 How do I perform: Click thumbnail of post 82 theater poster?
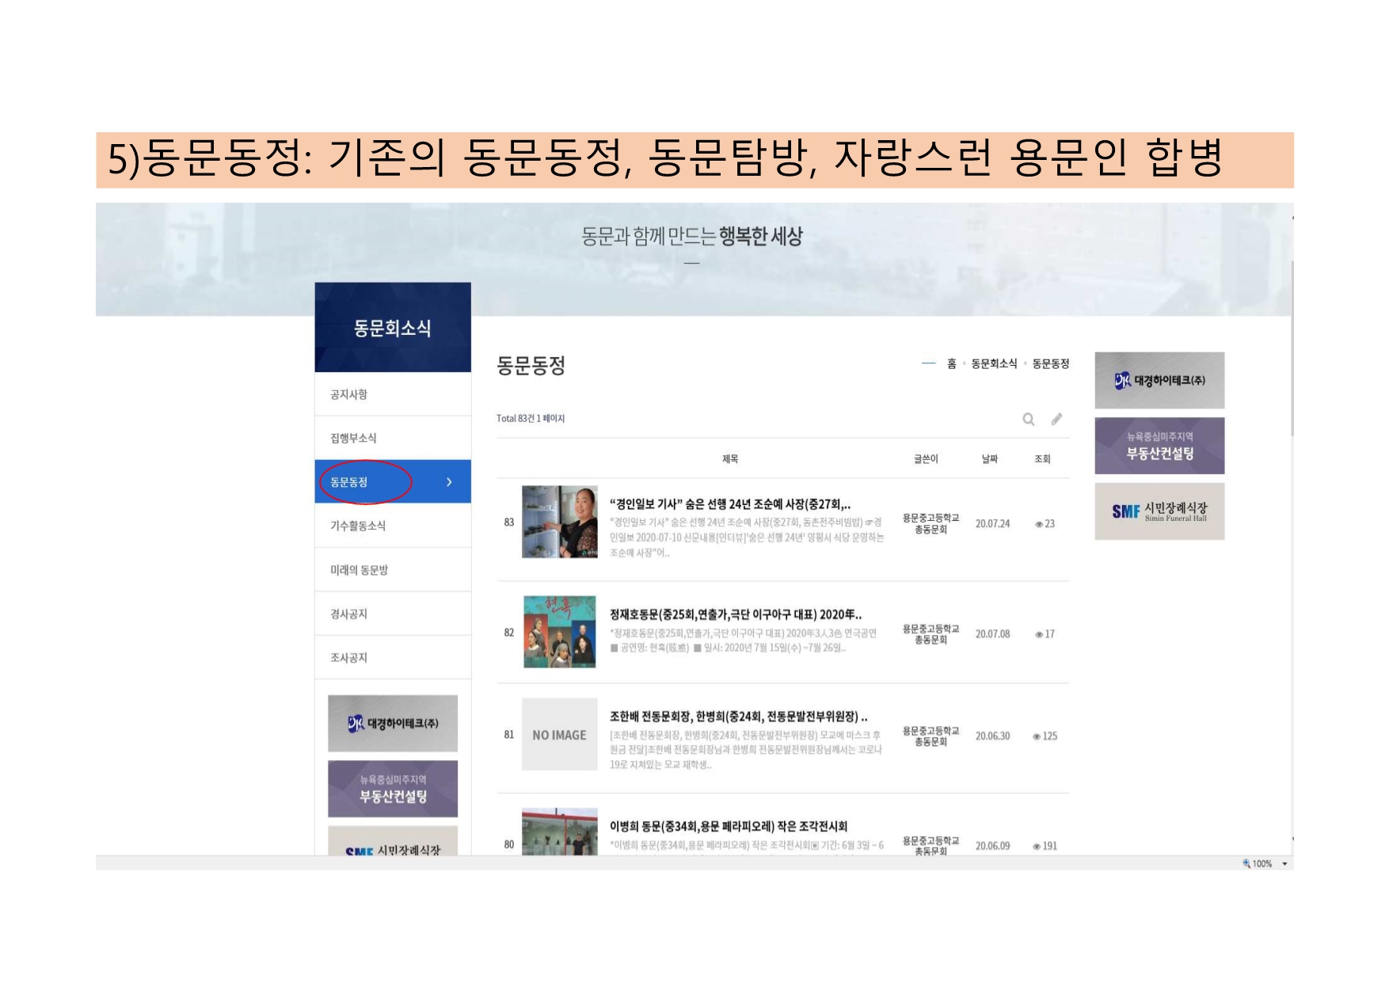coord(560,632)
